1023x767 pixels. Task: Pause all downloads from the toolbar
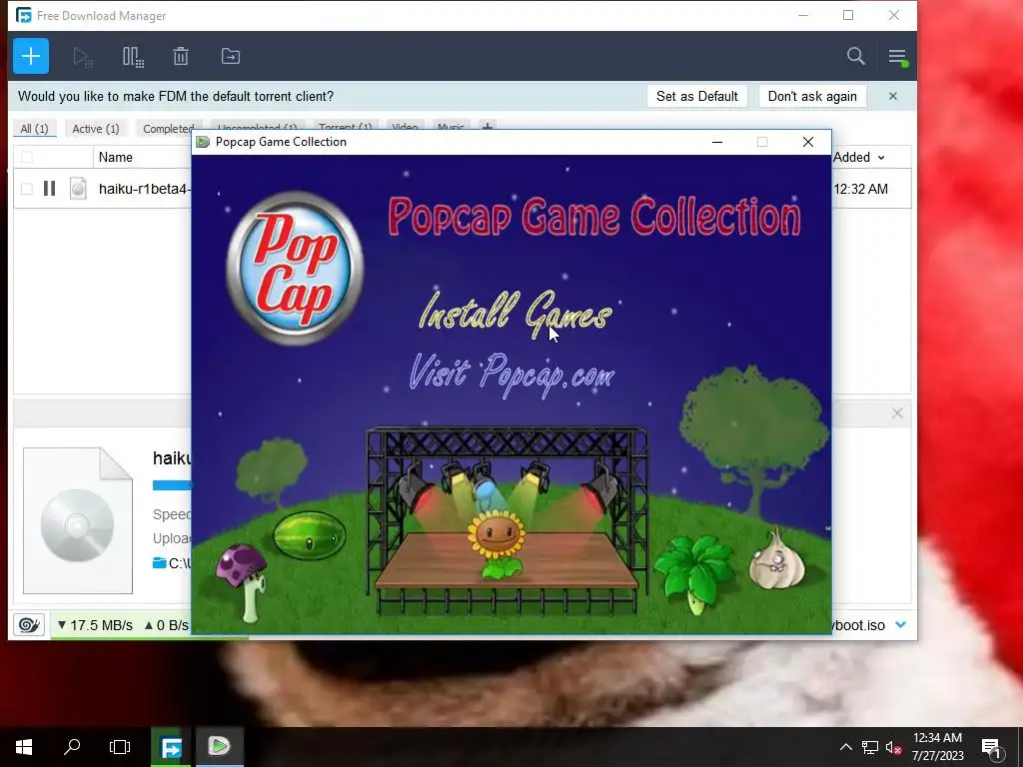click(133, 57)
